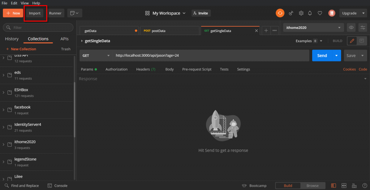The image size is (370, 190).
Task: Add a new request tab
Action: (x=266, y=31)
